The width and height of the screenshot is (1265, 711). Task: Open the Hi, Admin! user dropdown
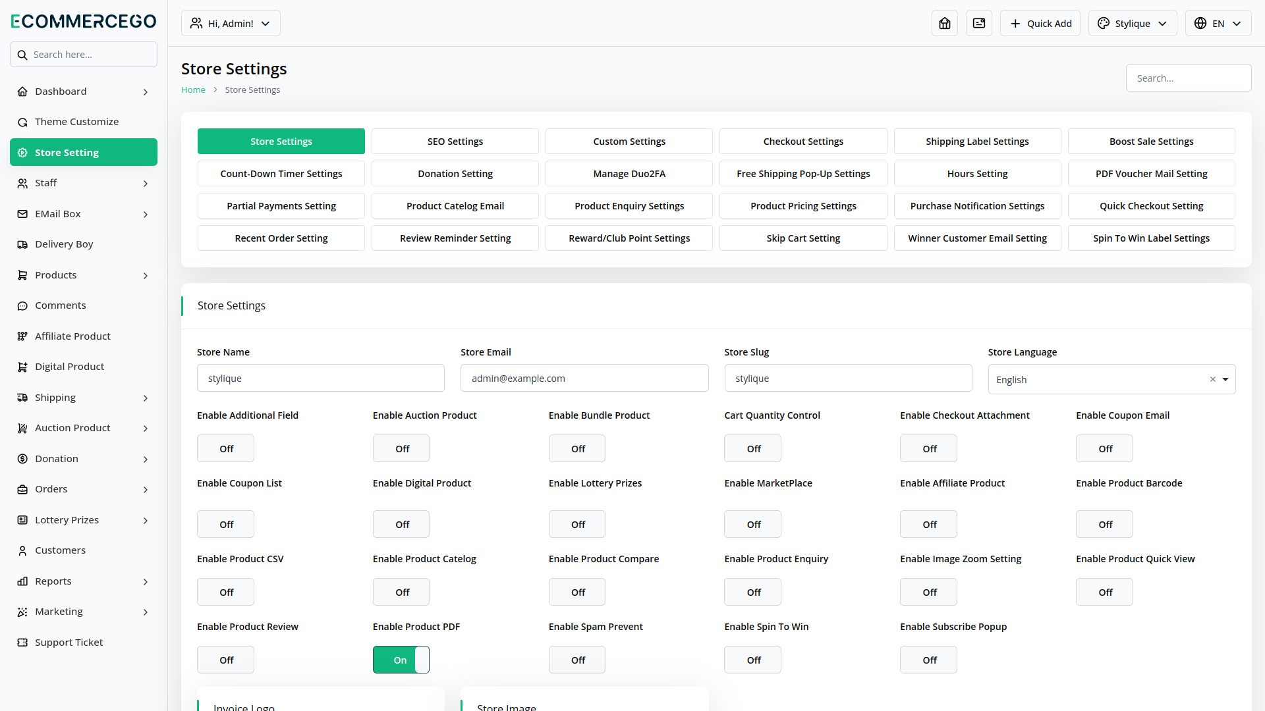click(231, 23)
